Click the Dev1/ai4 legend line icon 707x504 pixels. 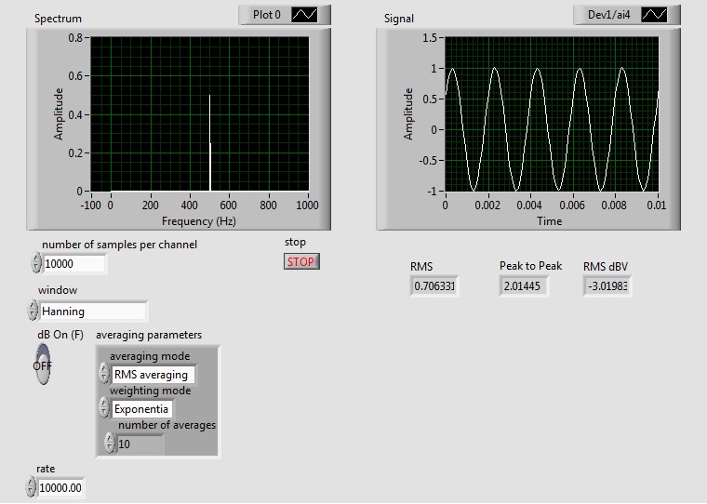coord(654,15)
